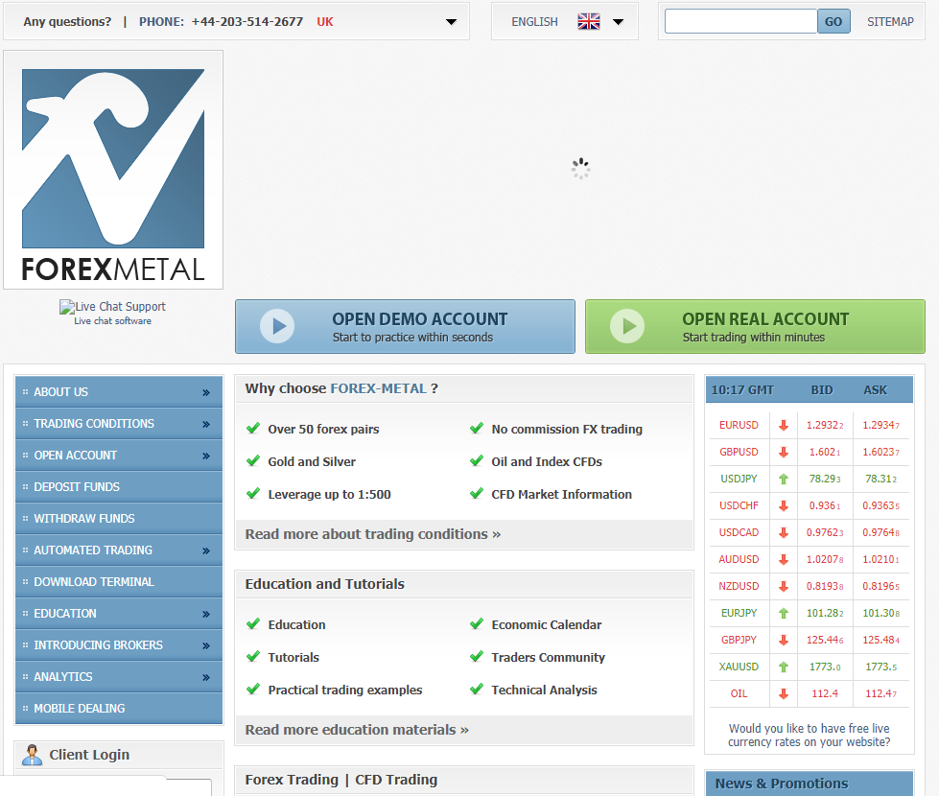Select the TRADING CONDITIONS menu label
This screenshot has width=939, height=796.
tap(94, 424)
